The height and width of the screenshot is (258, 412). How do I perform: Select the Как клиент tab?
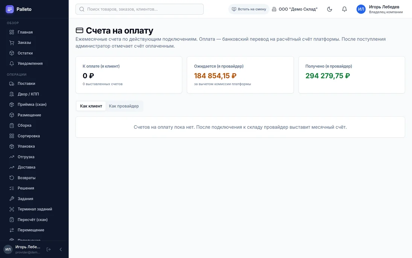pyautogui.click(x=91, y=106)
